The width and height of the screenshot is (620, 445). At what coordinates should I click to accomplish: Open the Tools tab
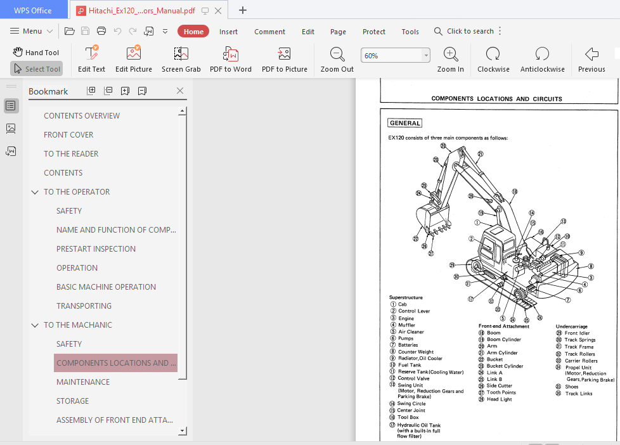[x=410, y=32]
